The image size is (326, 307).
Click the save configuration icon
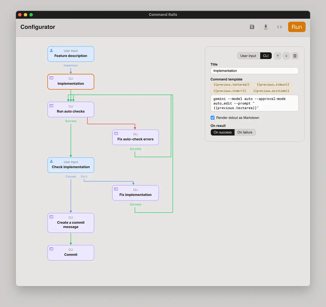pyautogui.click(x=252, y=27)
